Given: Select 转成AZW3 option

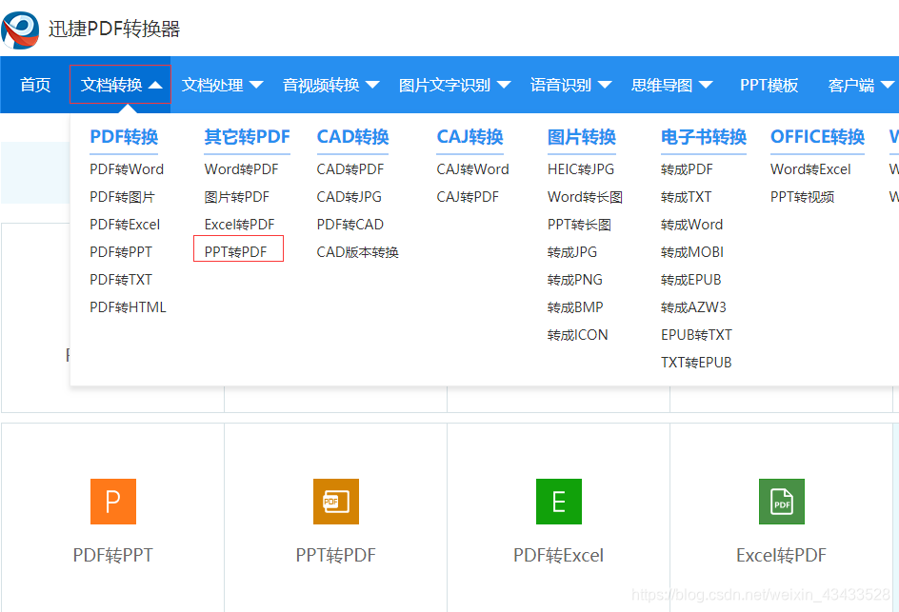Looking at the screenshot, I should tap(693, 307).
